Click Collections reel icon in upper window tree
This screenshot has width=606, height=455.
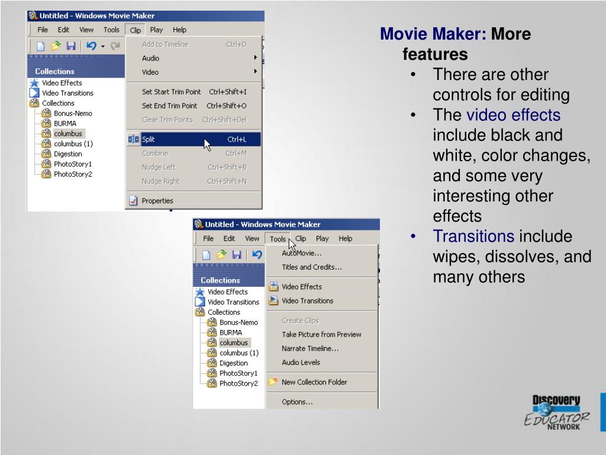34,103
